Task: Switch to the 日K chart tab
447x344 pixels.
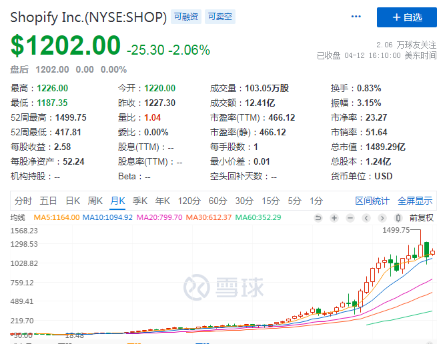Action: [72, 201]
